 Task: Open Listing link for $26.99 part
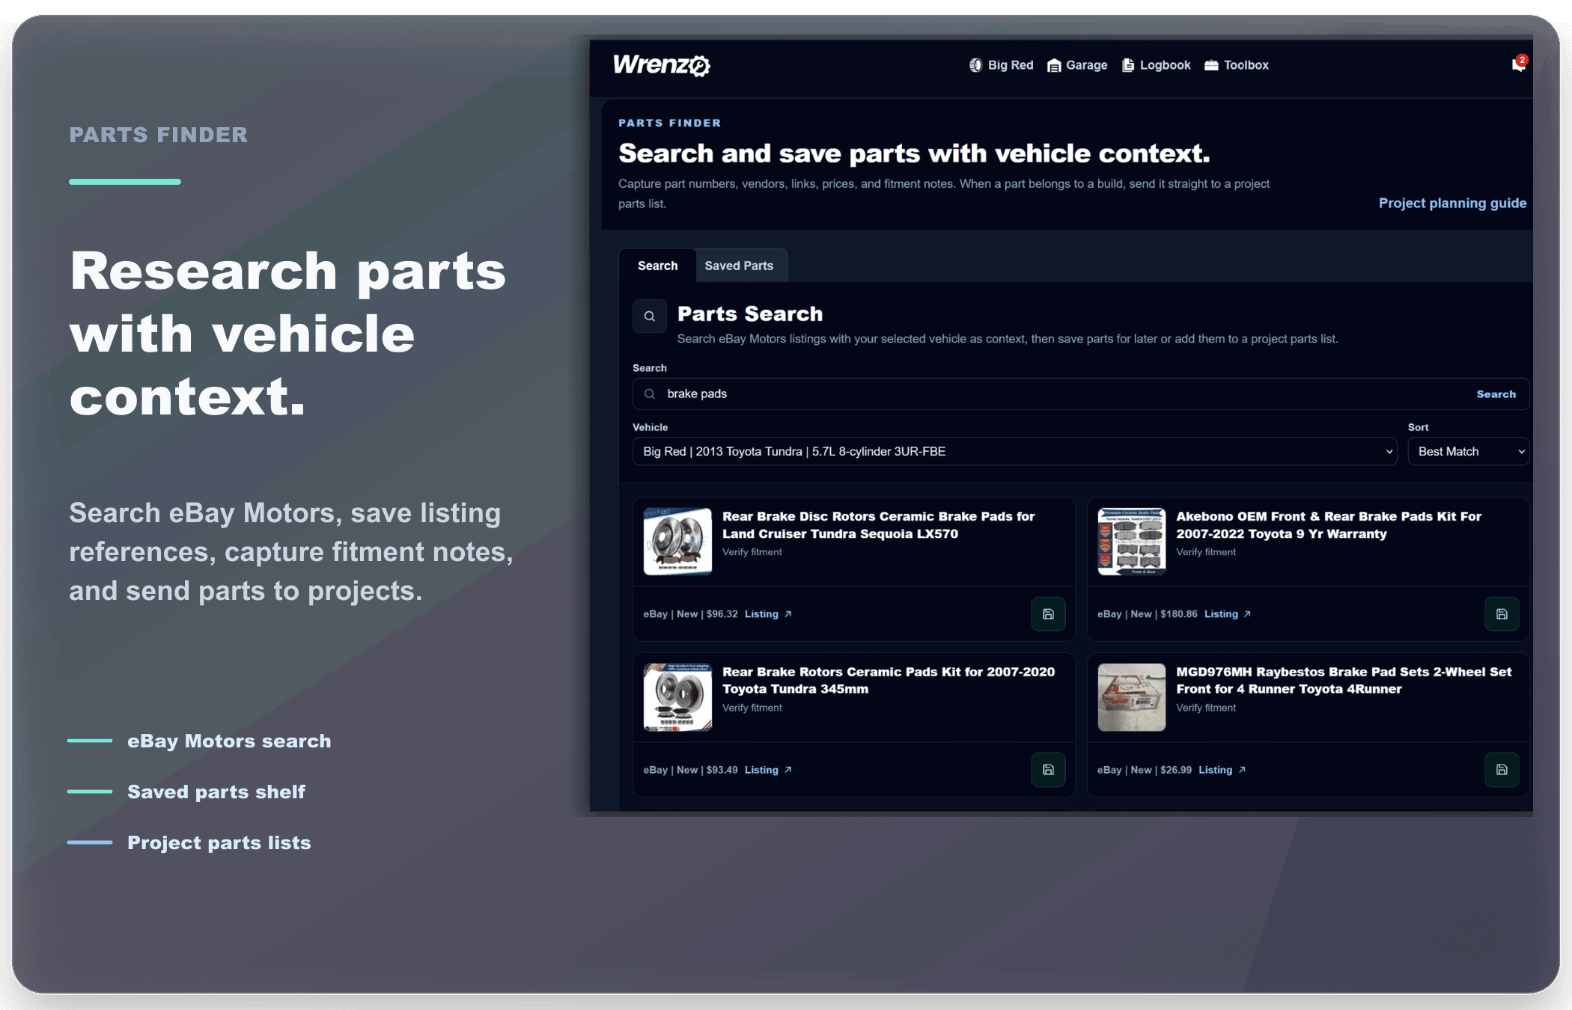[x=1222, y=770]
